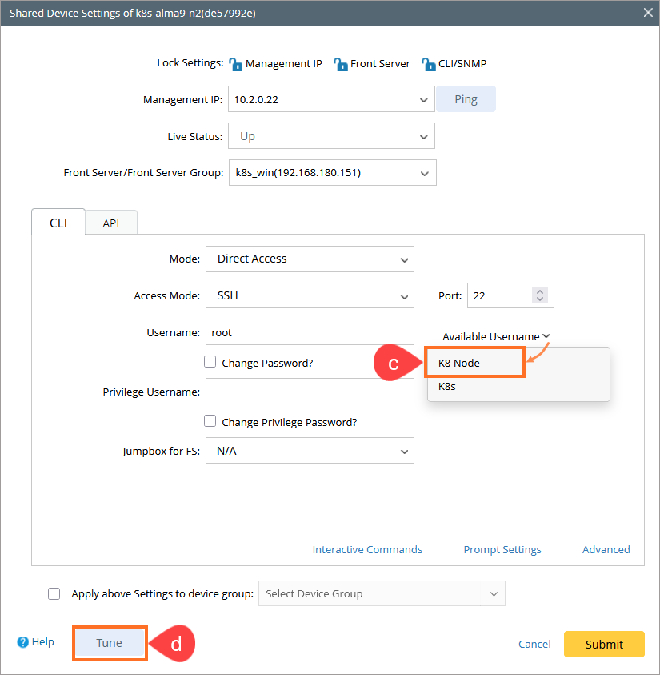
Task: Click the Port number stepper arrows
Action: click(x=540, y=295)
